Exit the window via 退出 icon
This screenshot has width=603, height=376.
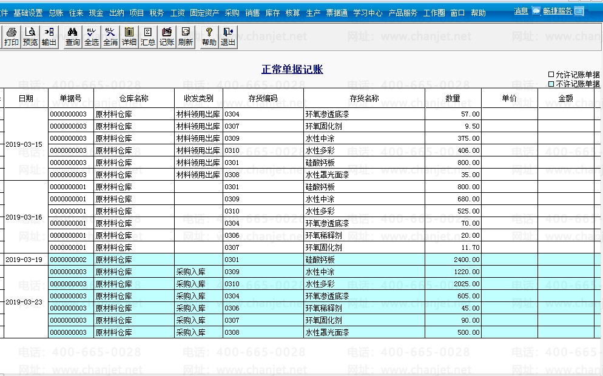[x=228, y=36]
